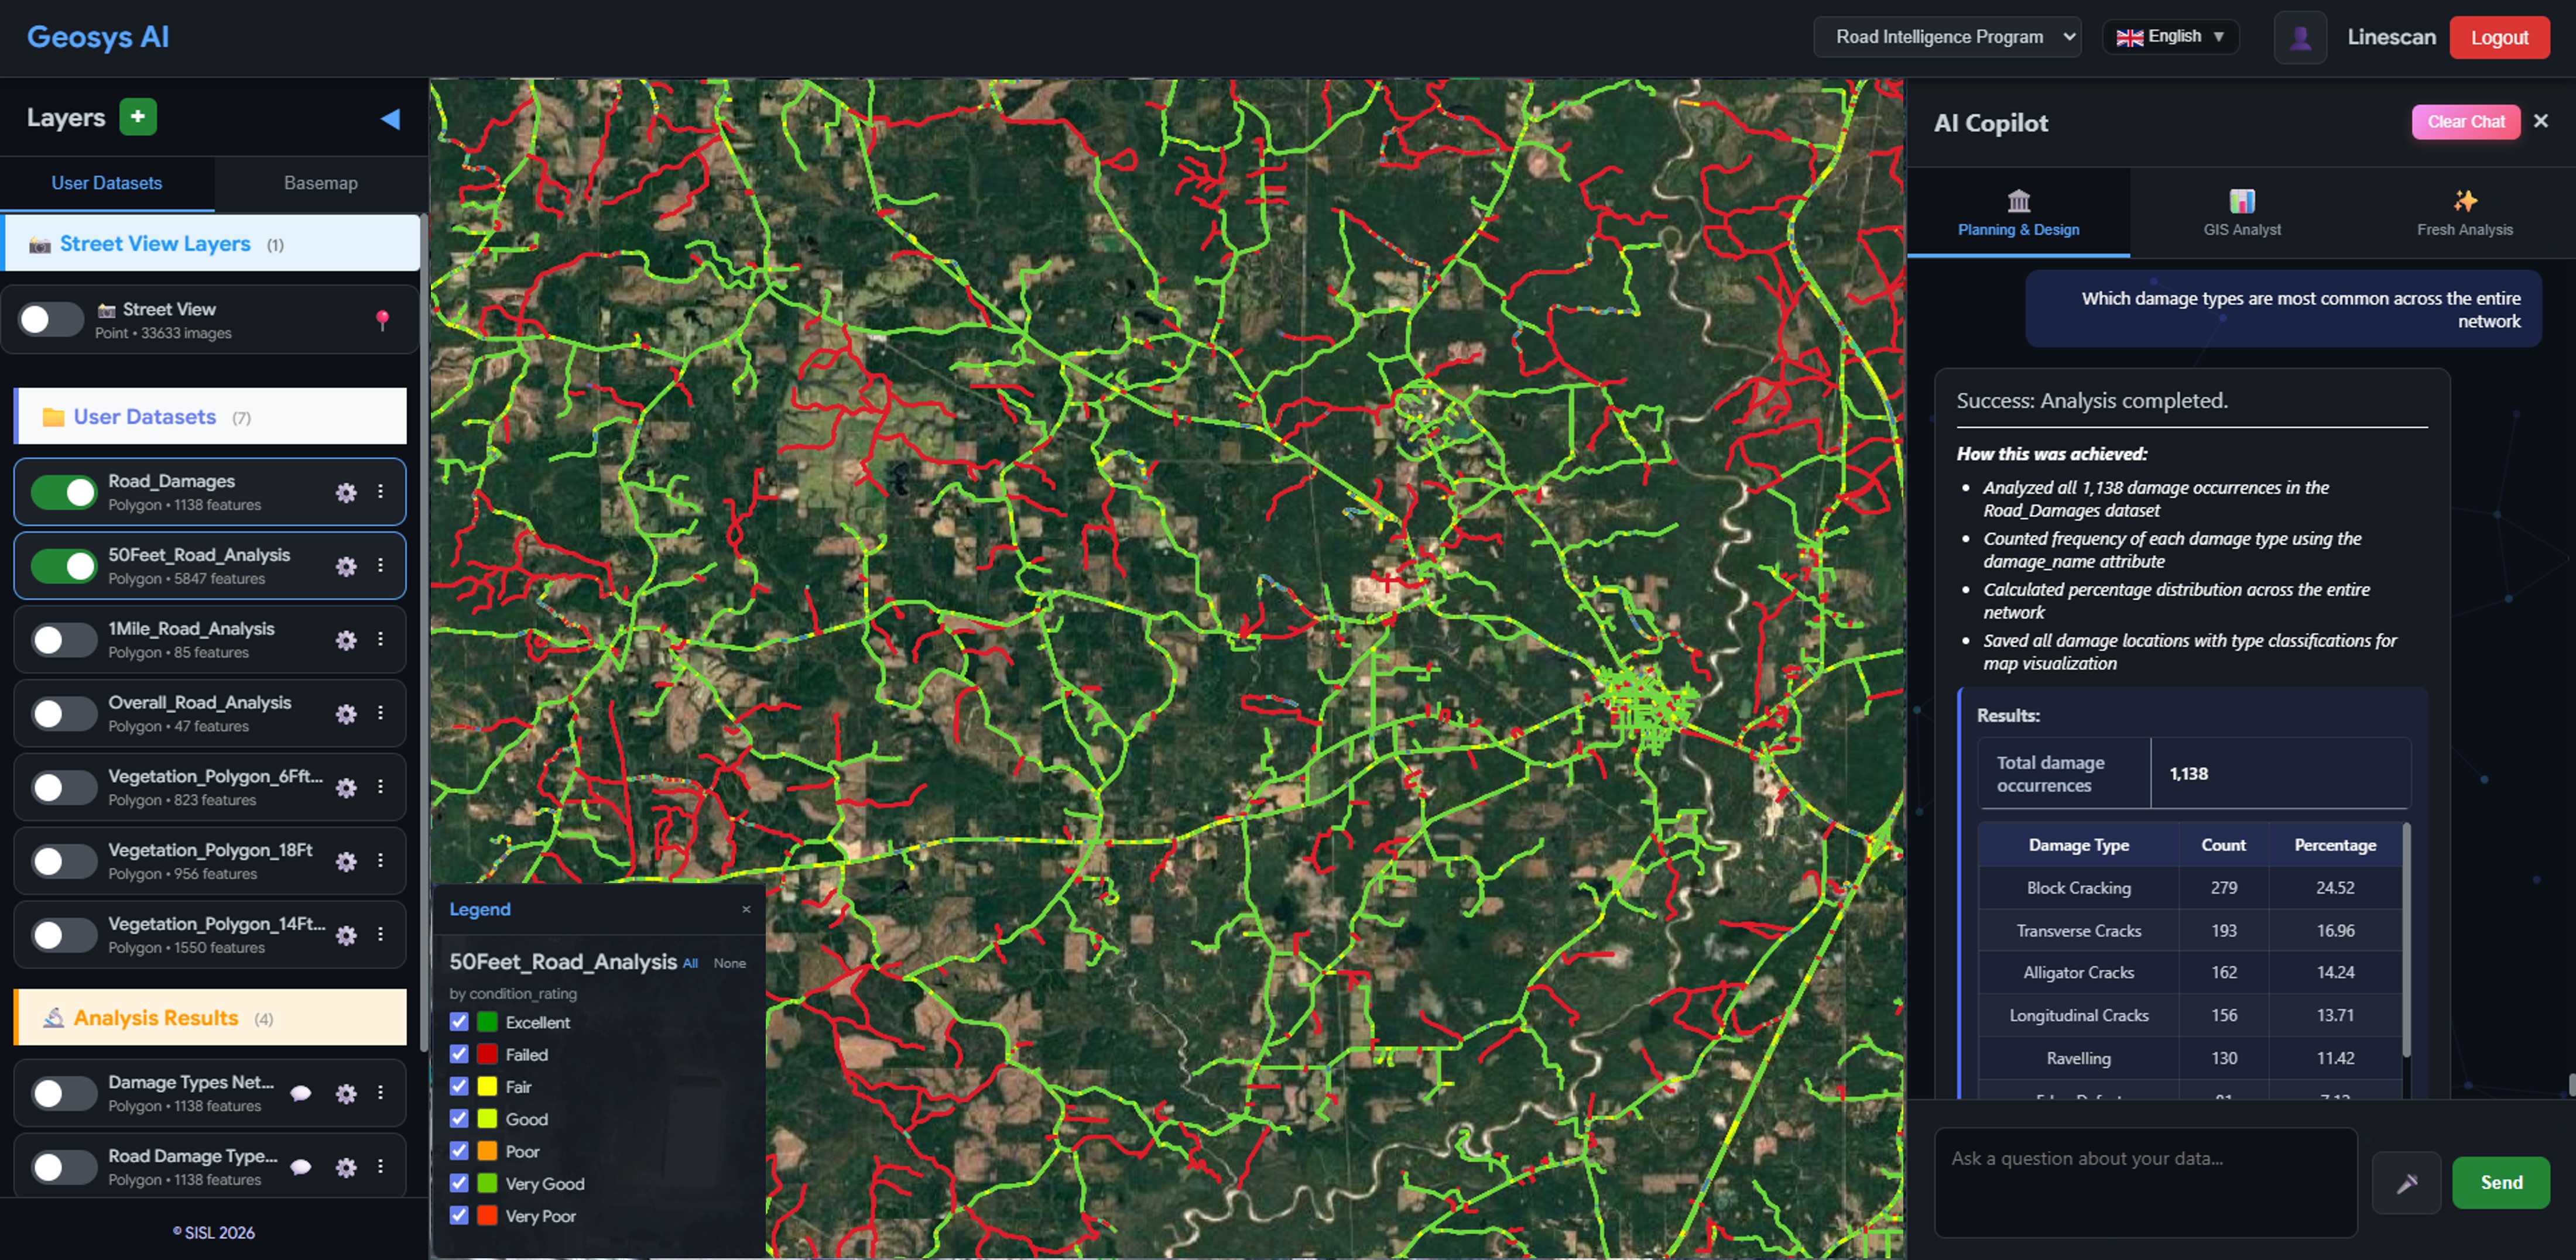Add a new layer with green plus icon
Screen dimensions: 2576x1260
coord(138,117)
